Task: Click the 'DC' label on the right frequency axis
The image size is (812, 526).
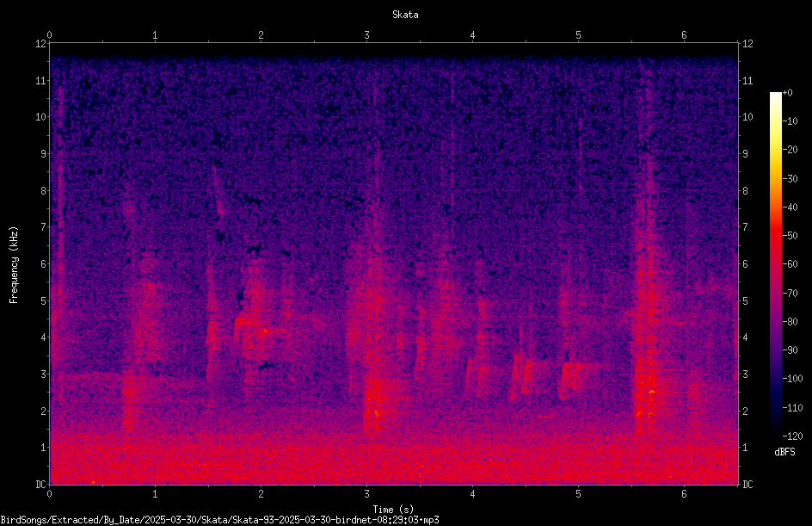Action: 747,485
